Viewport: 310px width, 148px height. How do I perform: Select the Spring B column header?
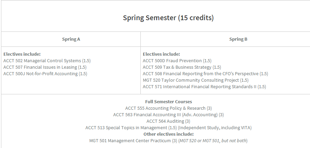click(238, 39)
